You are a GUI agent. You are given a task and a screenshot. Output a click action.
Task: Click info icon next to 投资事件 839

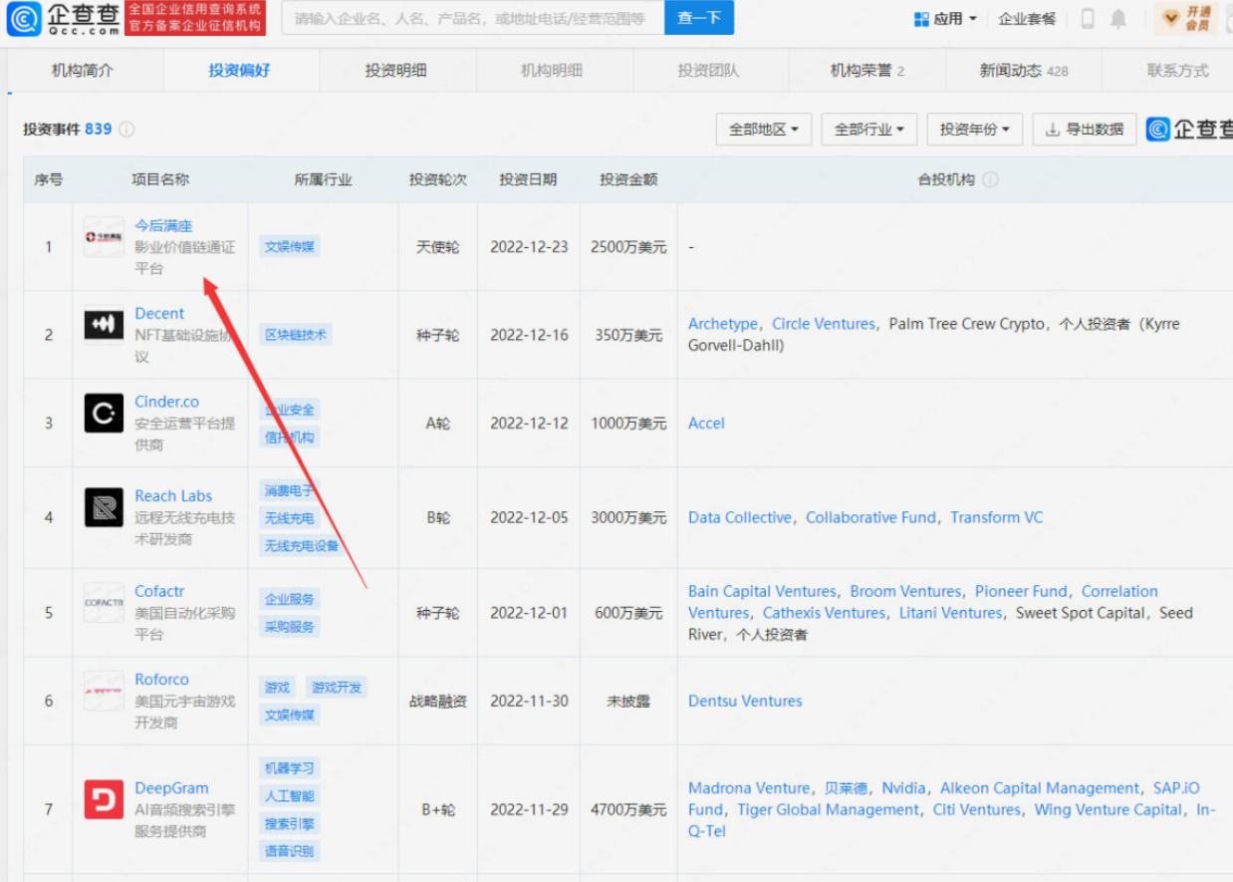[126, 130]
